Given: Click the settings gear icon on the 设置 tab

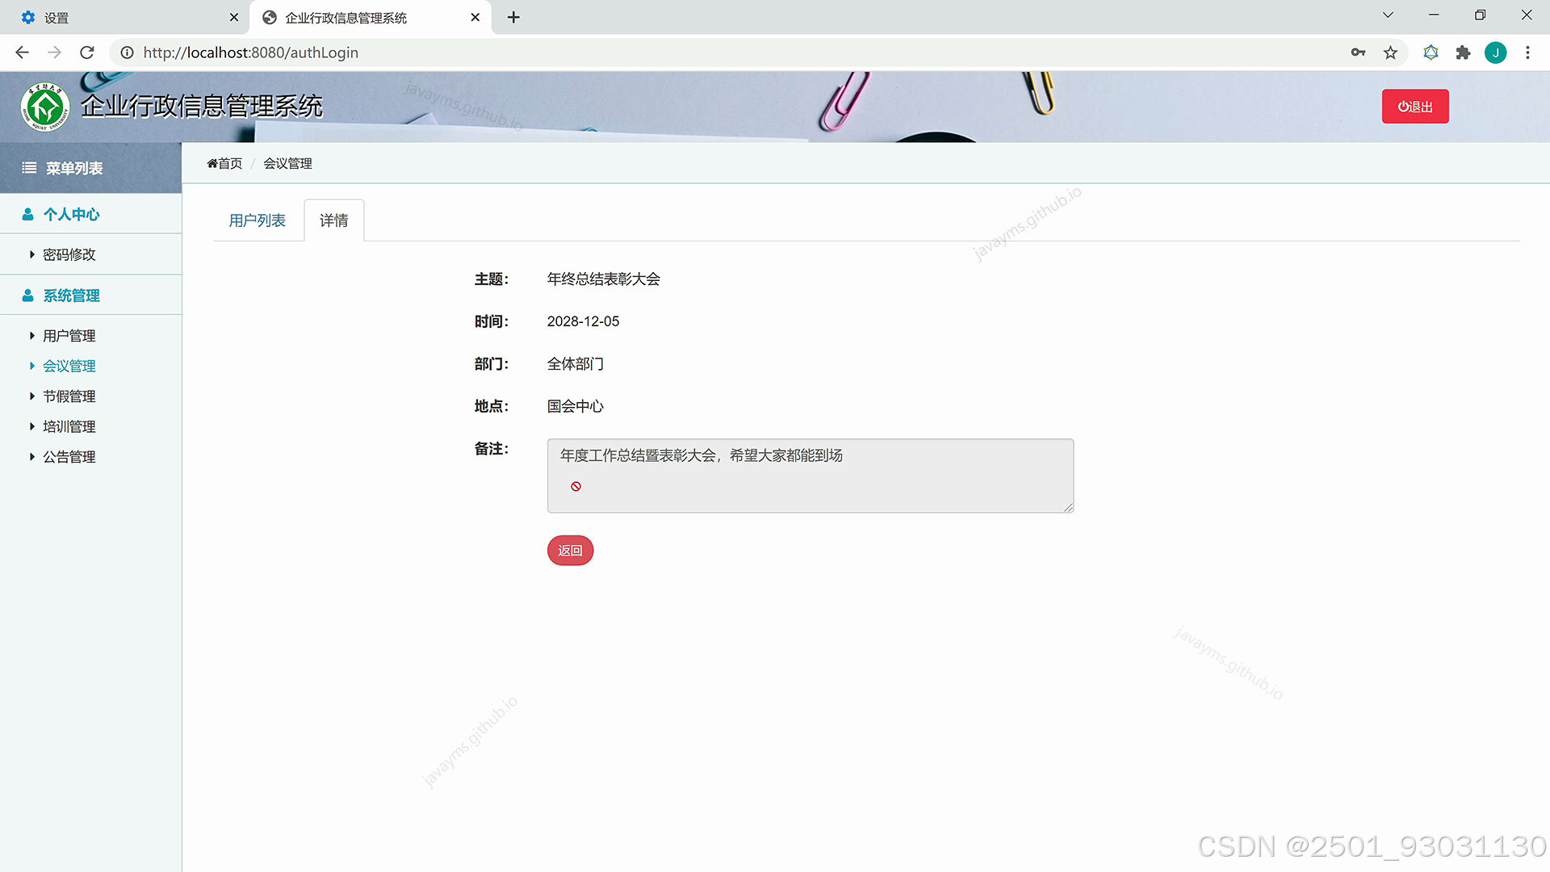Looking at the screenshot, I should click(x=28, y=17).
